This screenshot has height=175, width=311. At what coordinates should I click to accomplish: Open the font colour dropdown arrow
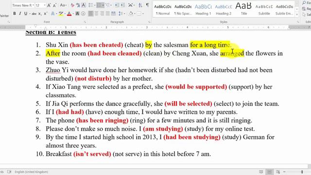click(73, 14)
